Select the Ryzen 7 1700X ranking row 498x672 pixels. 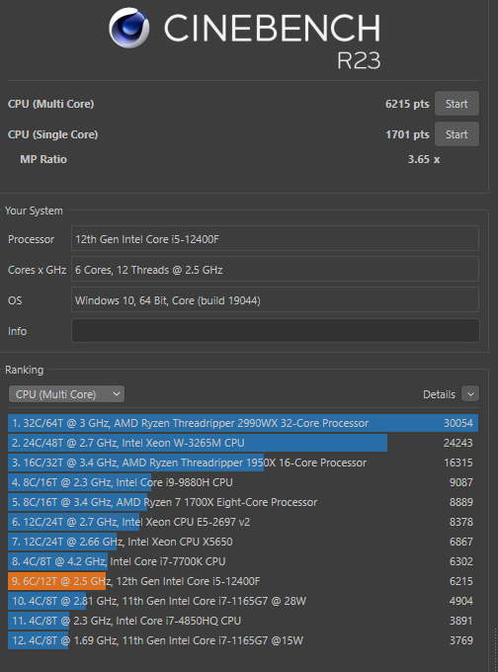243,502
